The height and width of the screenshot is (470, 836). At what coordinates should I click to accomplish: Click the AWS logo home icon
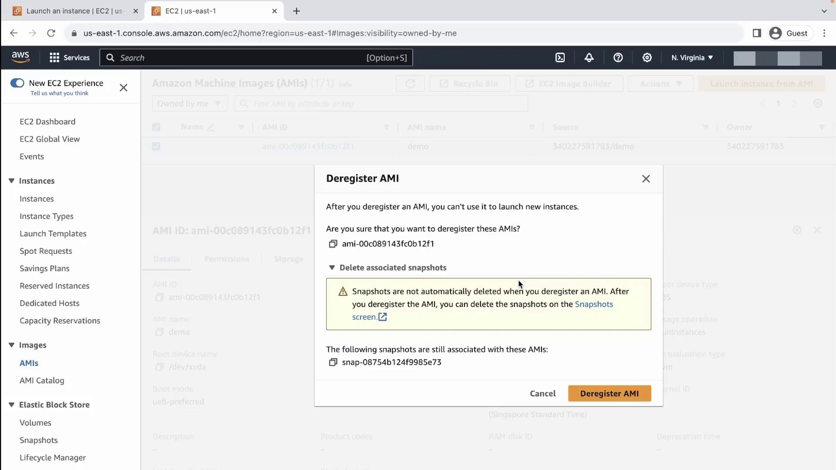tap(20, 57)
